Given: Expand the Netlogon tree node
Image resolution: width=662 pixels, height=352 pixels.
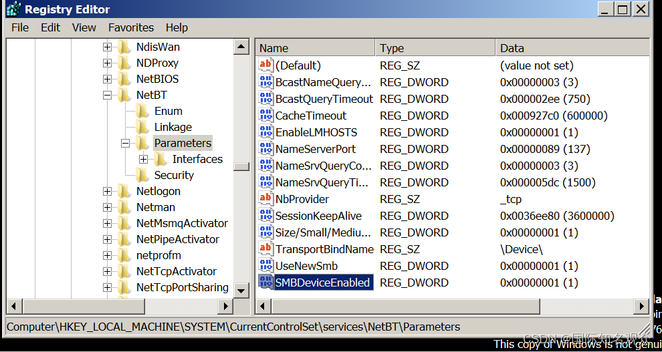Looking at the screenshot, I should point(107,192).
